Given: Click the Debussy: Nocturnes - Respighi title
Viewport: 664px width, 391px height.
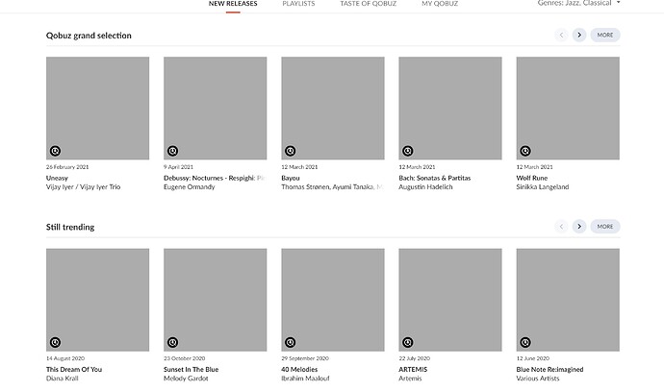Looking at the screenshot, I should pos(215,178).
